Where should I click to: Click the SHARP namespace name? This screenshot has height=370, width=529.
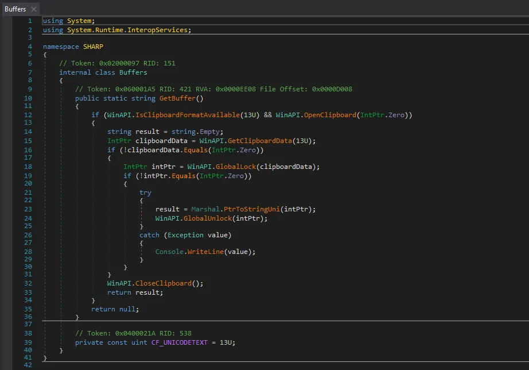coord(93,47)
